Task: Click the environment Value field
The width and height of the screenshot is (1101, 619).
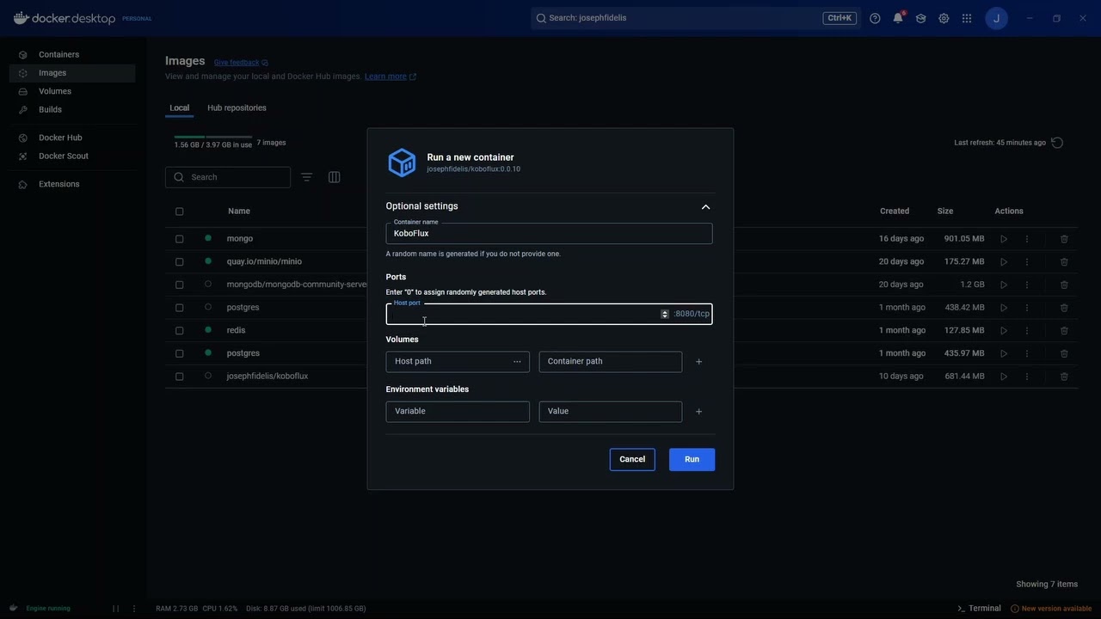Action: coord(611,411)
